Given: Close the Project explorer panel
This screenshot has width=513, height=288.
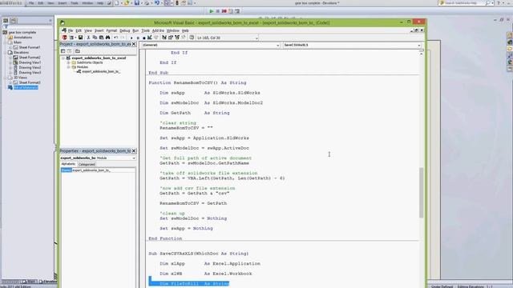Looking at the screenshot, I should pyautogui.click(x=134, y=44).
